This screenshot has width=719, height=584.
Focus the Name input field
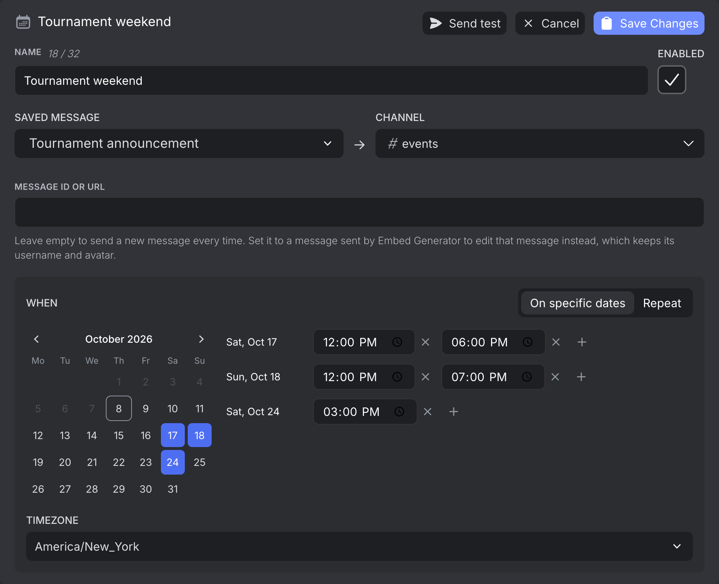331,80
